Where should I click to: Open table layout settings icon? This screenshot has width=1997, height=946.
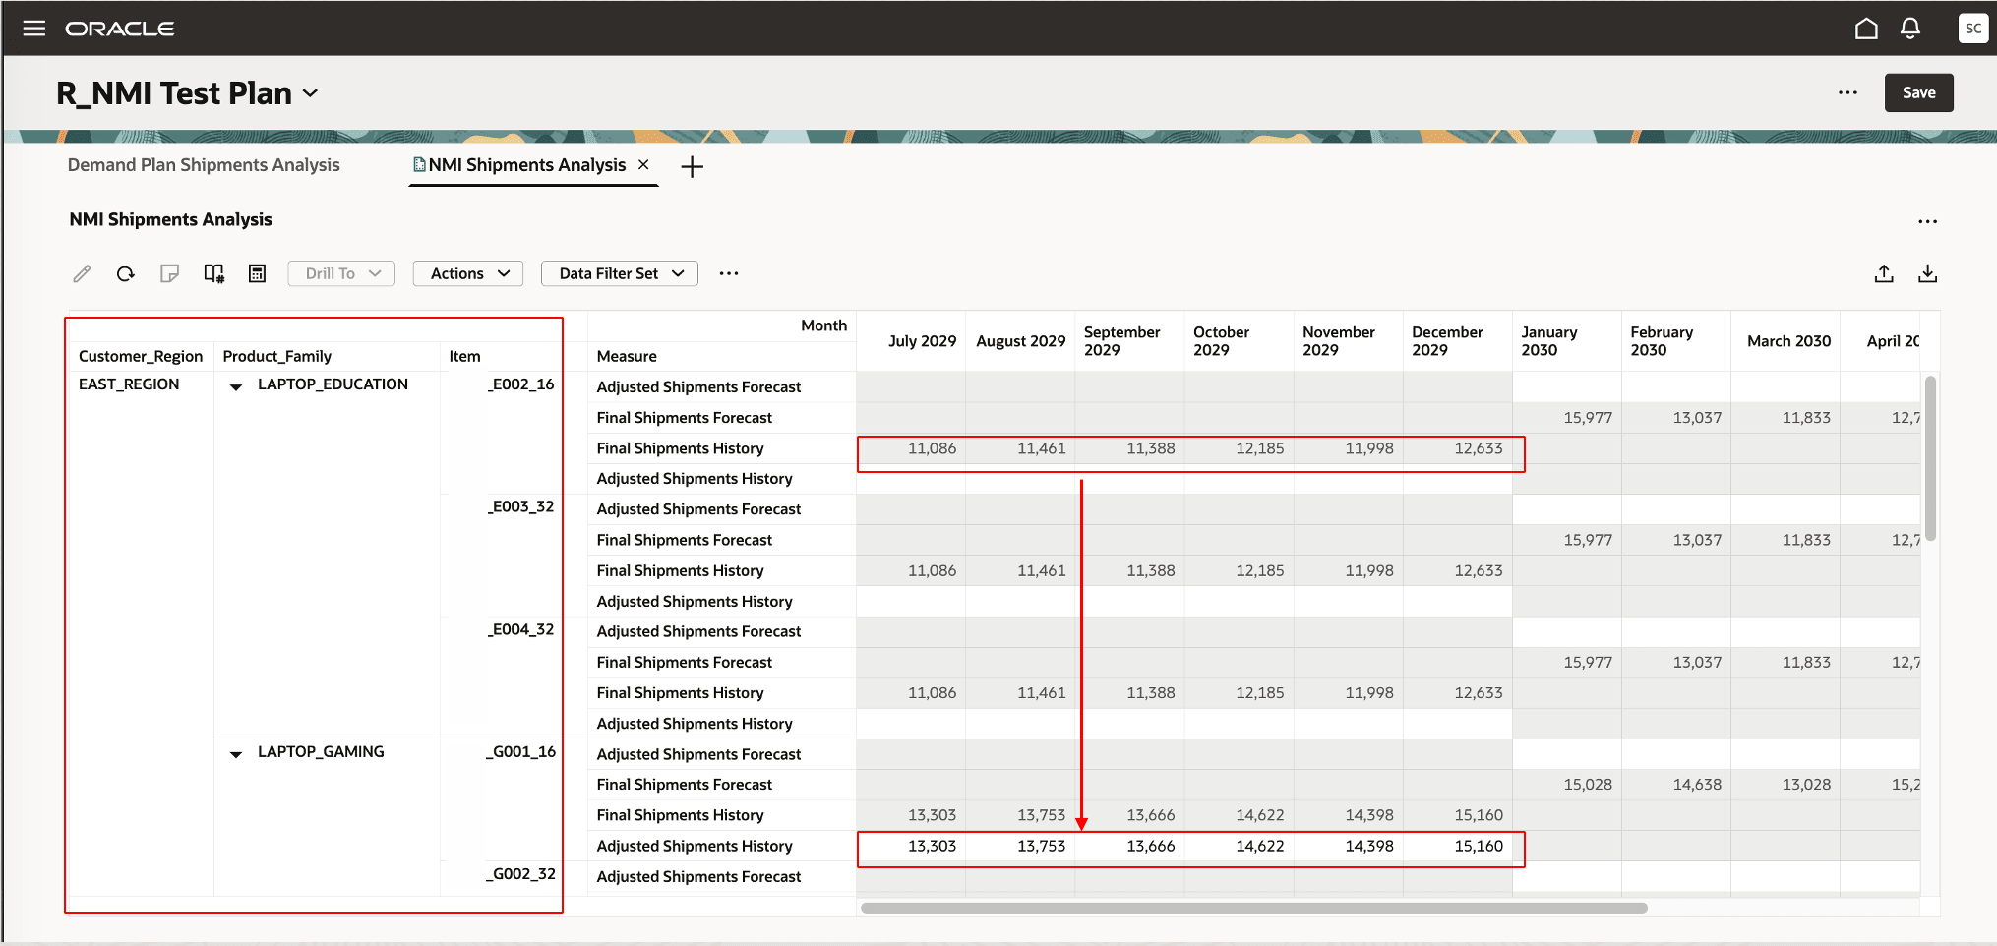pos(213,273)
